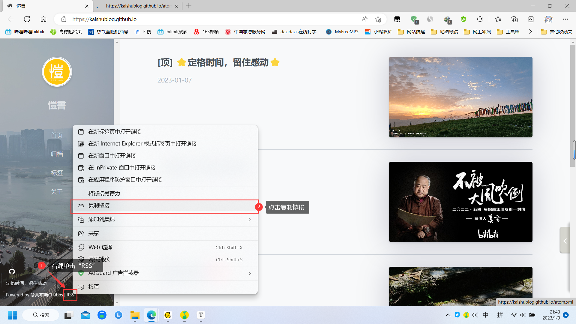Screen dimensions: 576x324
Task: Open the browser settings three-dots menu
Action: 565,19
